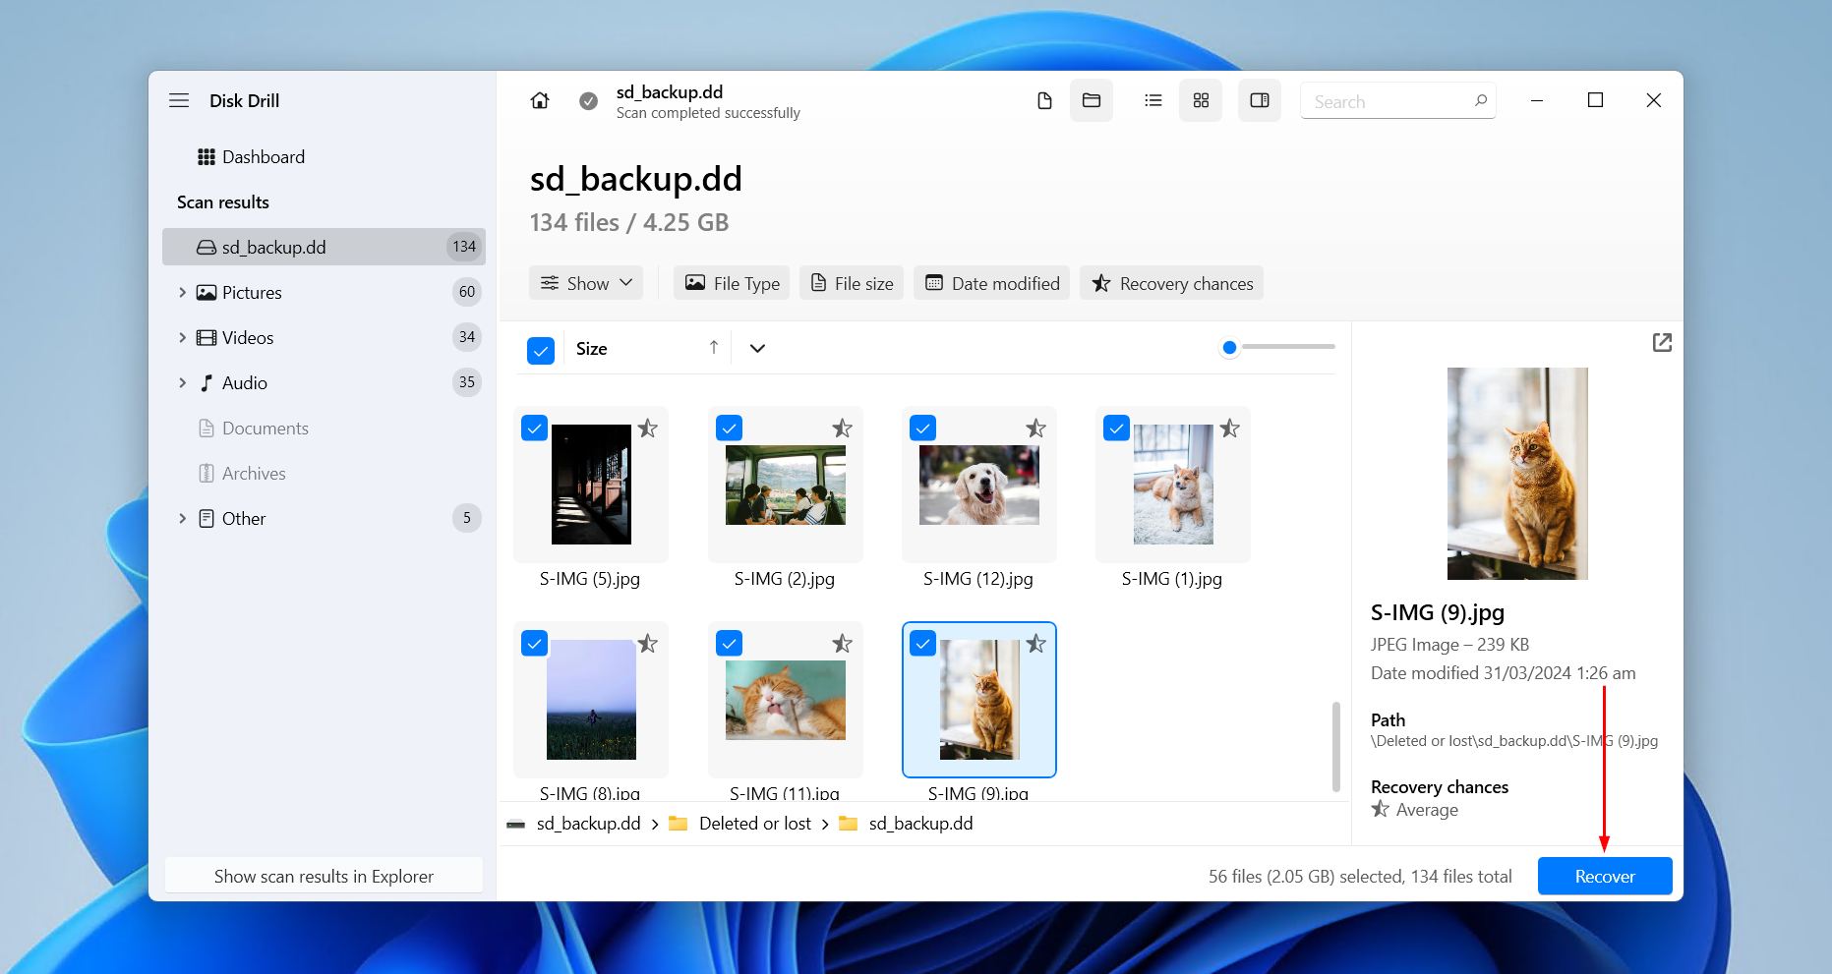This screenshot has width=1832, height=974.
Task: Open S-IMG (9).jpg preview in external window
Action: point(1662,342)
